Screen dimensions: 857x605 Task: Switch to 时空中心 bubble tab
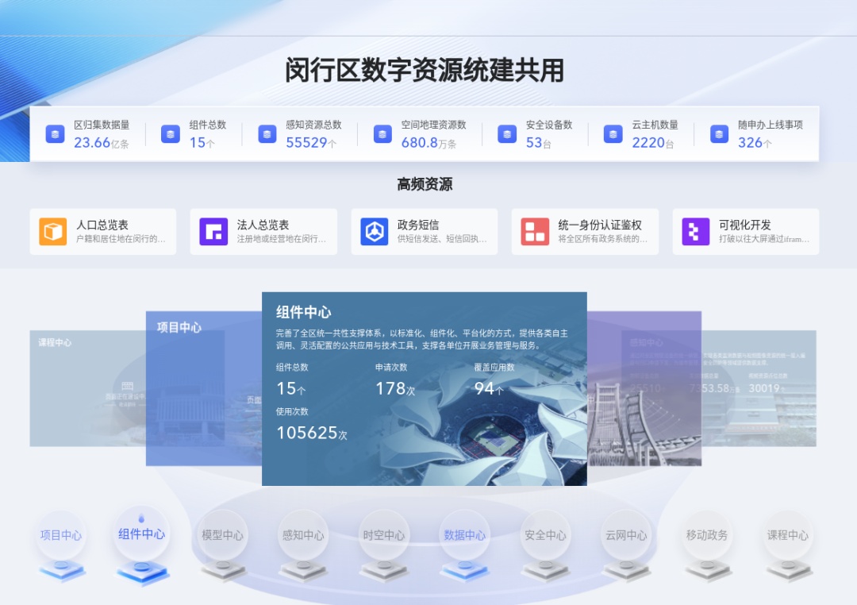coord(384,535)
